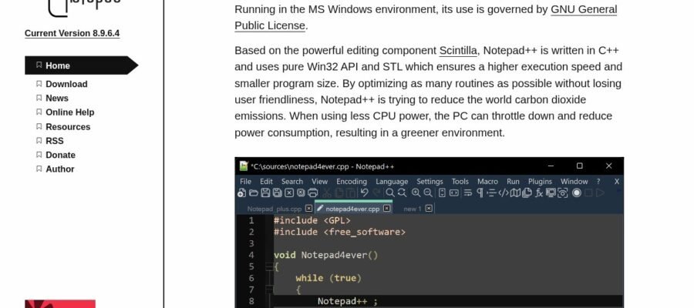Toggle synchronize horizontal scrolling icon
694x308 pixels.
point(454,192)
